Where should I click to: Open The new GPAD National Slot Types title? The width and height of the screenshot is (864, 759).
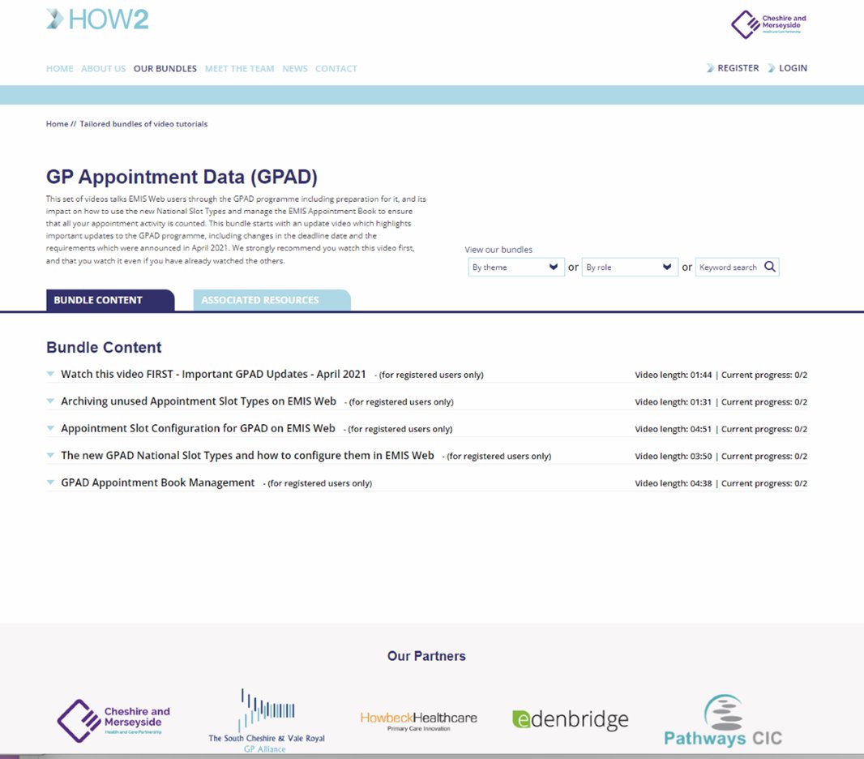247,455
